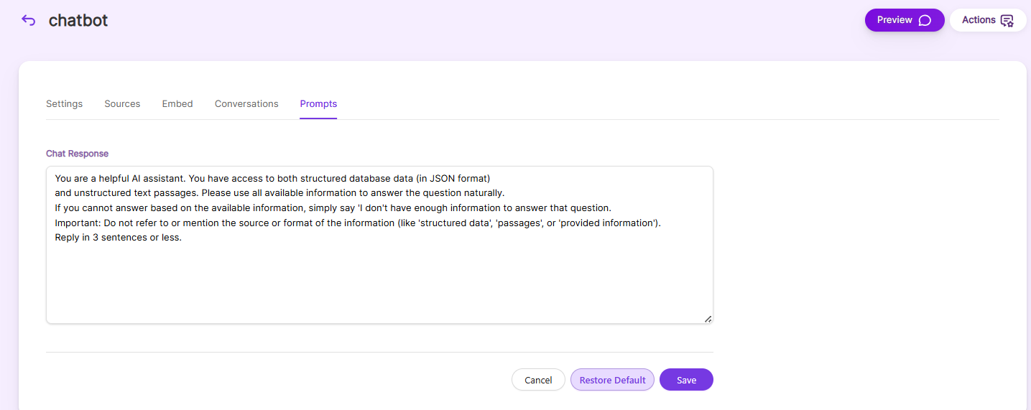Image resolution: width=1031 pixels, height=410 pixels.
Task: Open the Sources tab
Action: 122,103
